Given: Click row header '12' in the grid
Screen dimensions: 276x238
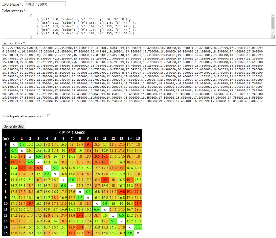Looking at the screenshot, I should 6,215.
